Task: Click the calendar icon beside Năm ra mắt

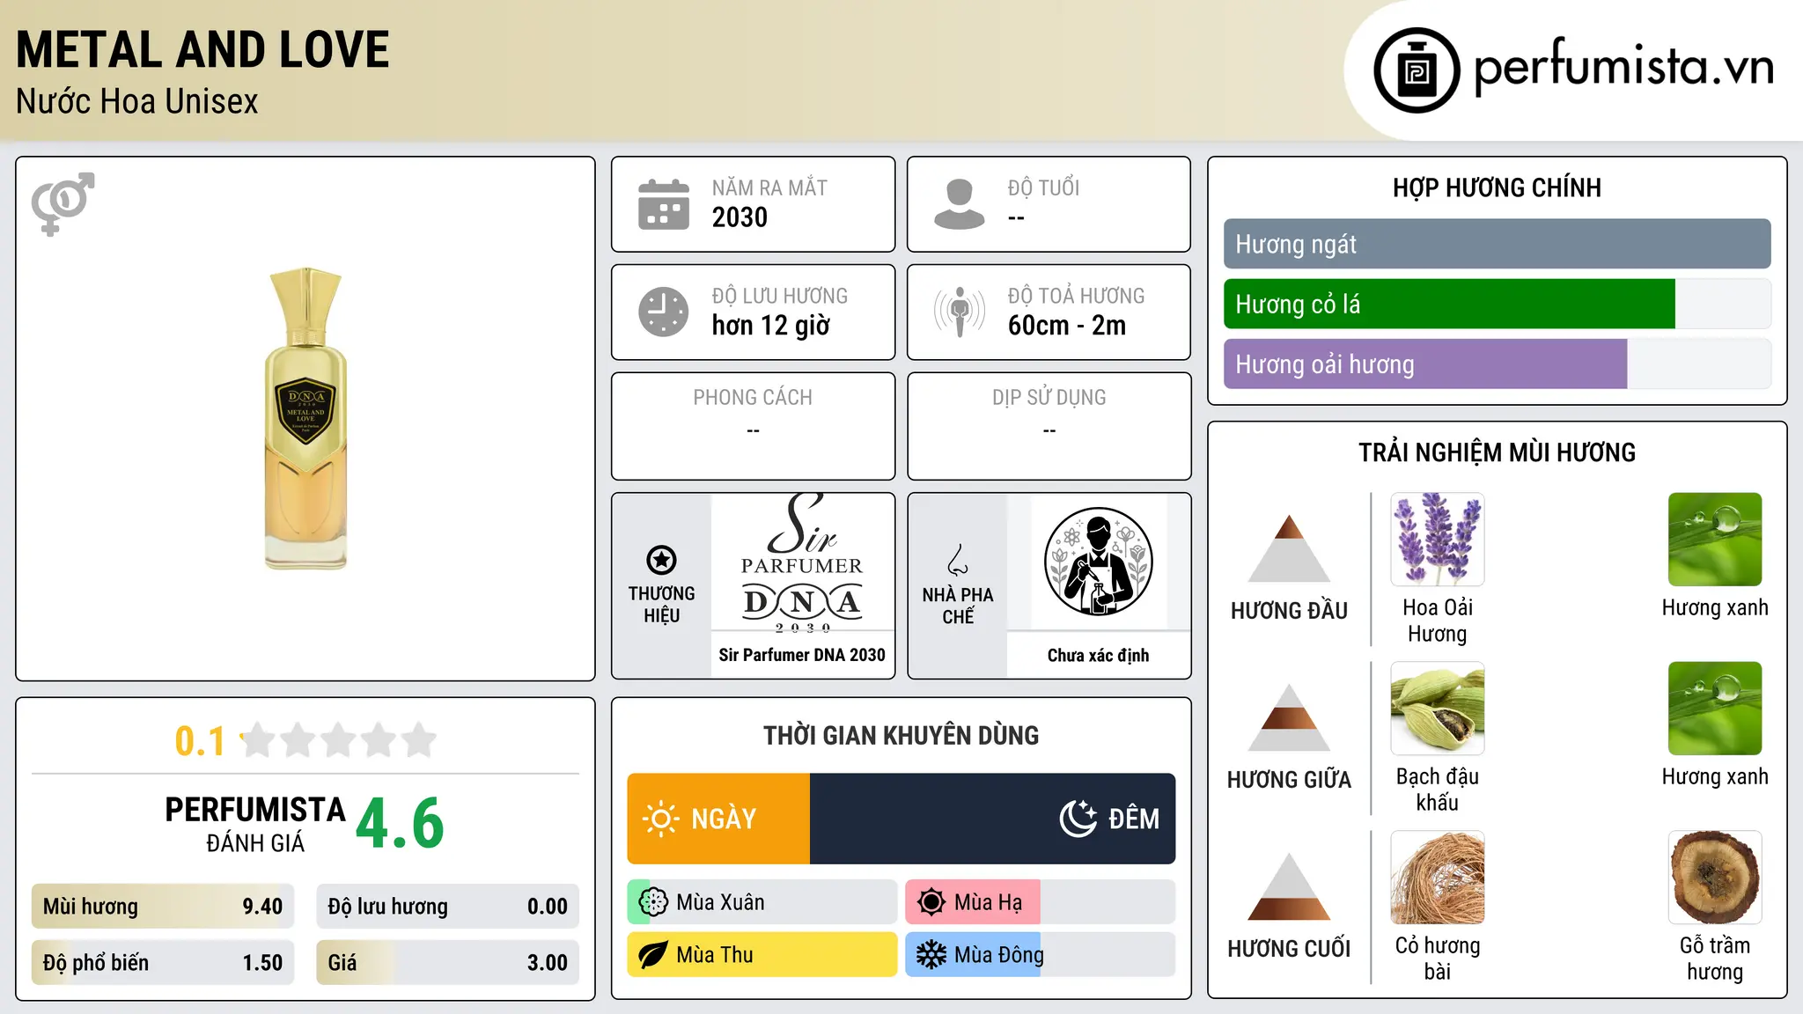Action: 664,204
